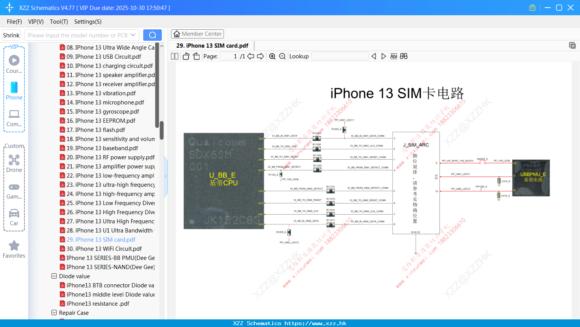Open iPhone13 resistance .pdf
The width and height of the screenshot is (580, 327).
click(x=94, y=303)
